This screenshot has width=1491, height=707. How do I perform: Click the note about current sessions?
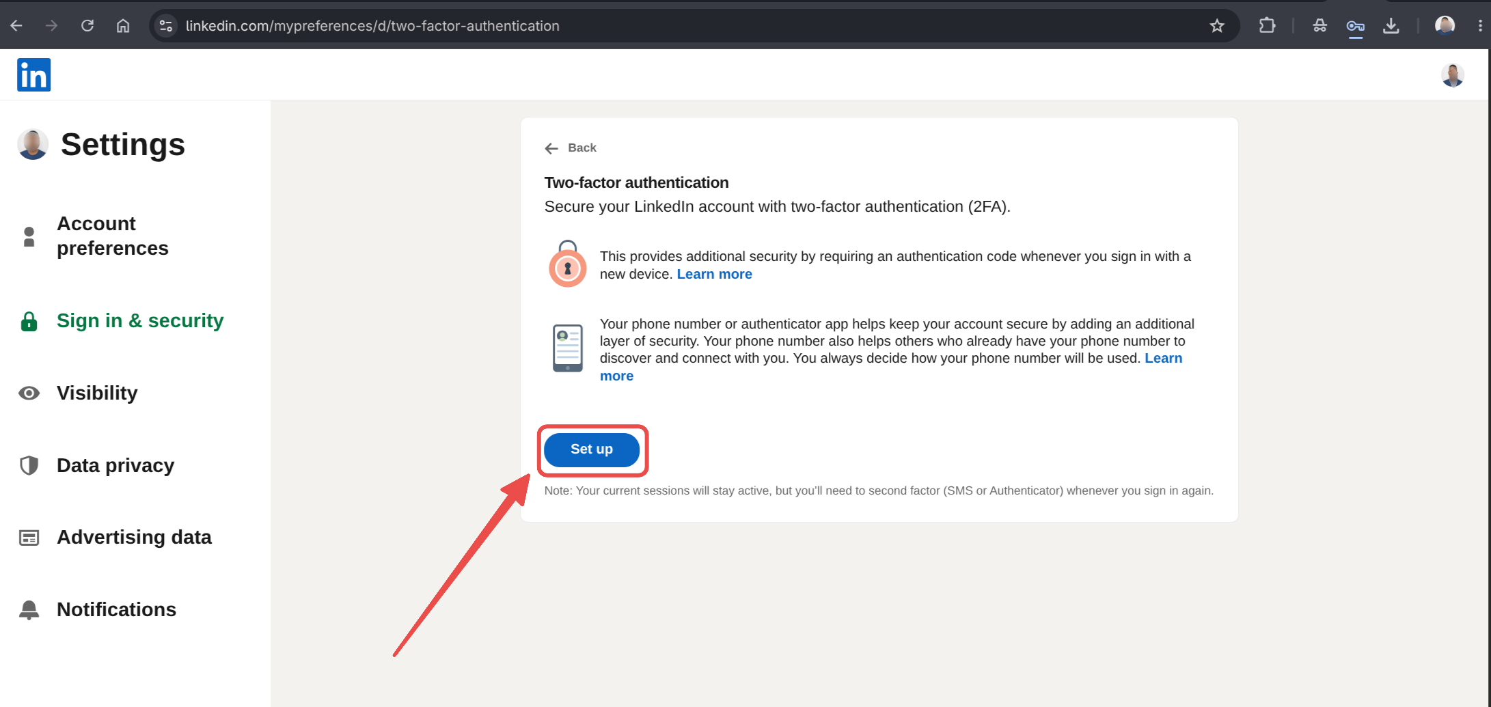(879, 490)
